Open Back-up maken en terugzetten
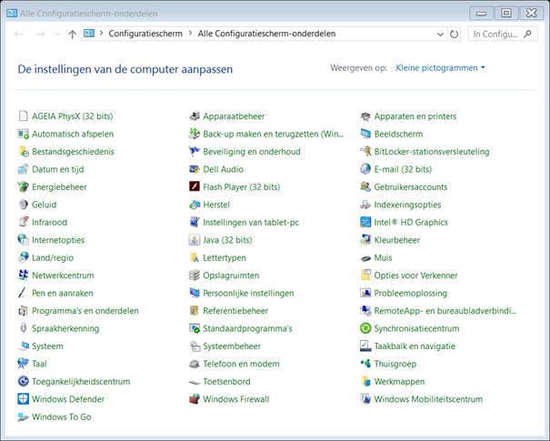The image size is (550, 441). click(274, 134)
